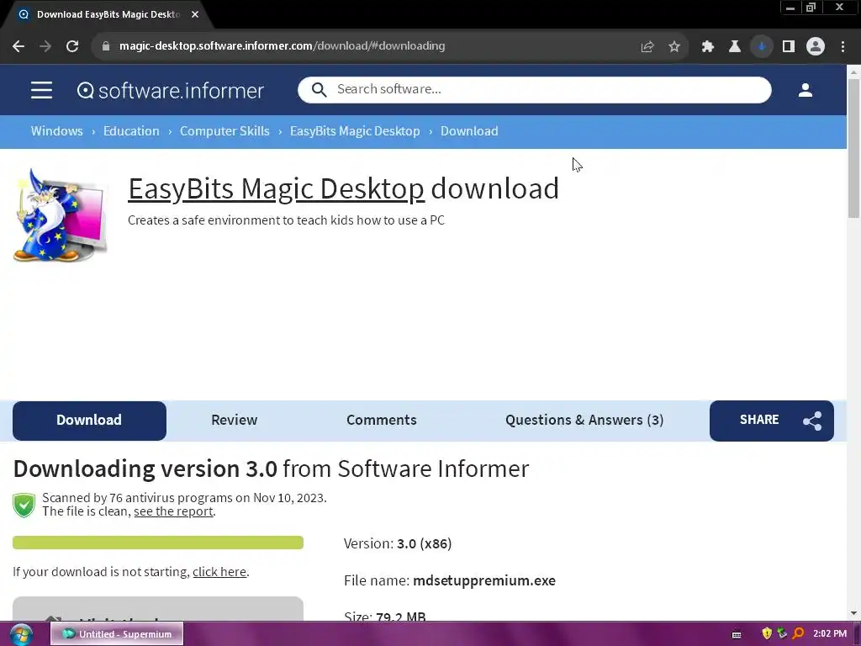Click the yellow security shield tray icon
Image resolution: width=861 pixels, height=646 pixels.
[x=767, y=633]
